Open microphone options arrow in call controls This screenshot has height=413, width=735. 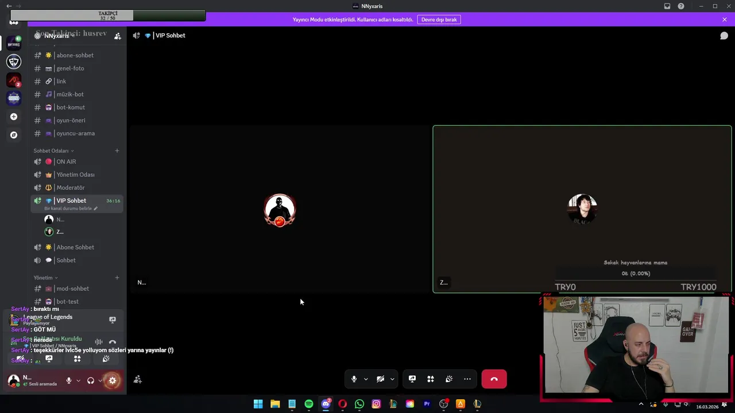tap(366, 379)
